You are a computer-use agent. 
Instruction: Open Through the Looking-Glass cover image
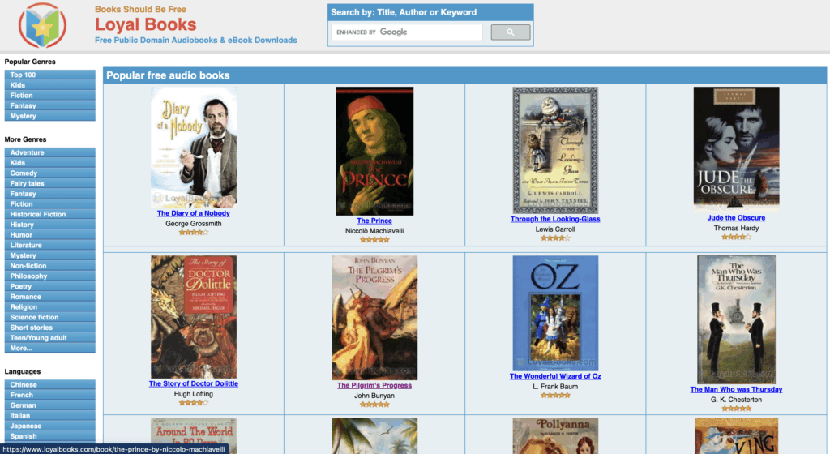coord(555,150)
